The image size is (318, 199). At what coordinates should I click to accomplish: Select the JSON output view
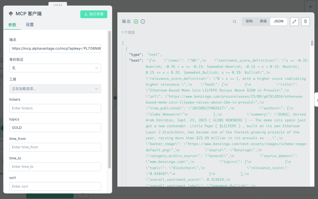tap(278, 21)
